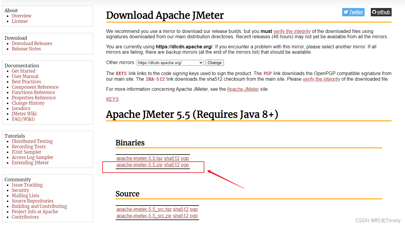Open Recording Tests tutorial
The image size is (405, 226).
point(29,147)
